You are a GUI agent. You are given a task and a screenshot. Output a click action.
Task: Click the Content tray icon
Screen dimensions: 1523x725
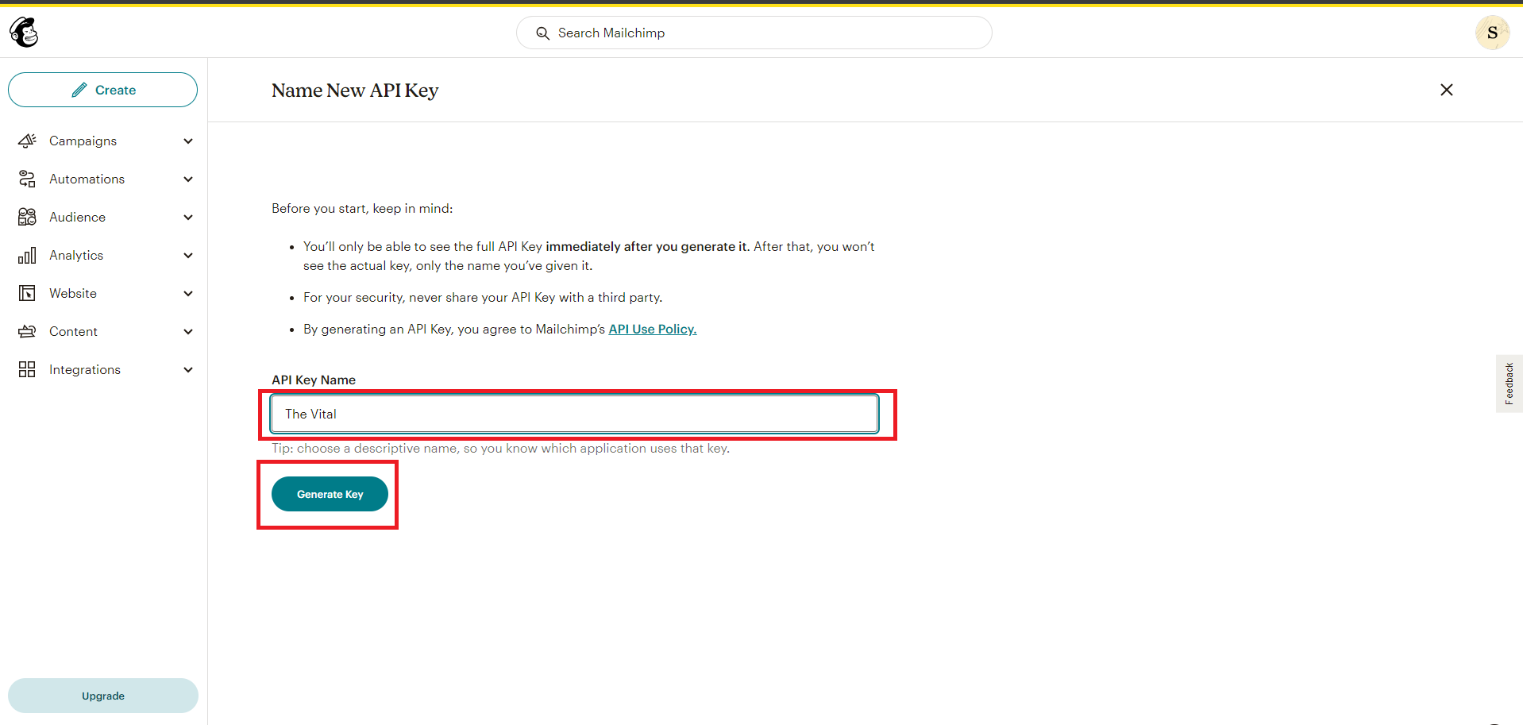[x=27, y=331]
